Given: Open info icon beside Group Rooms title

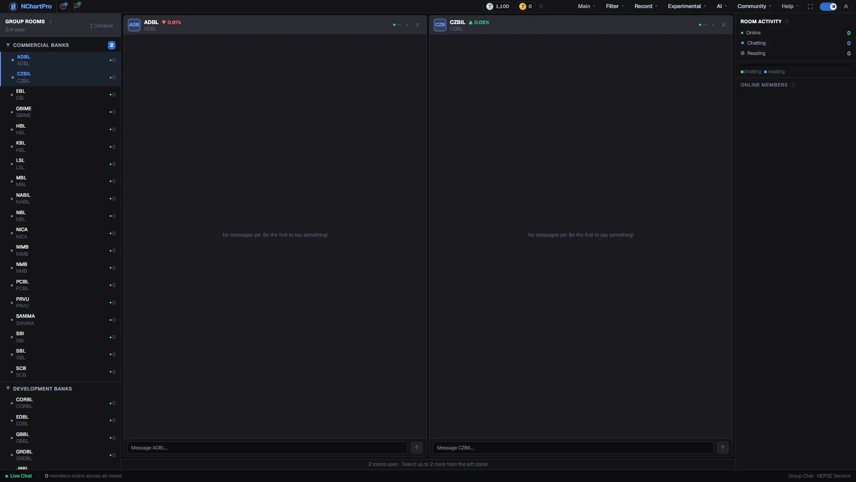Looking at the screenshot, I should pyautogui.click(x=50, y=21).
